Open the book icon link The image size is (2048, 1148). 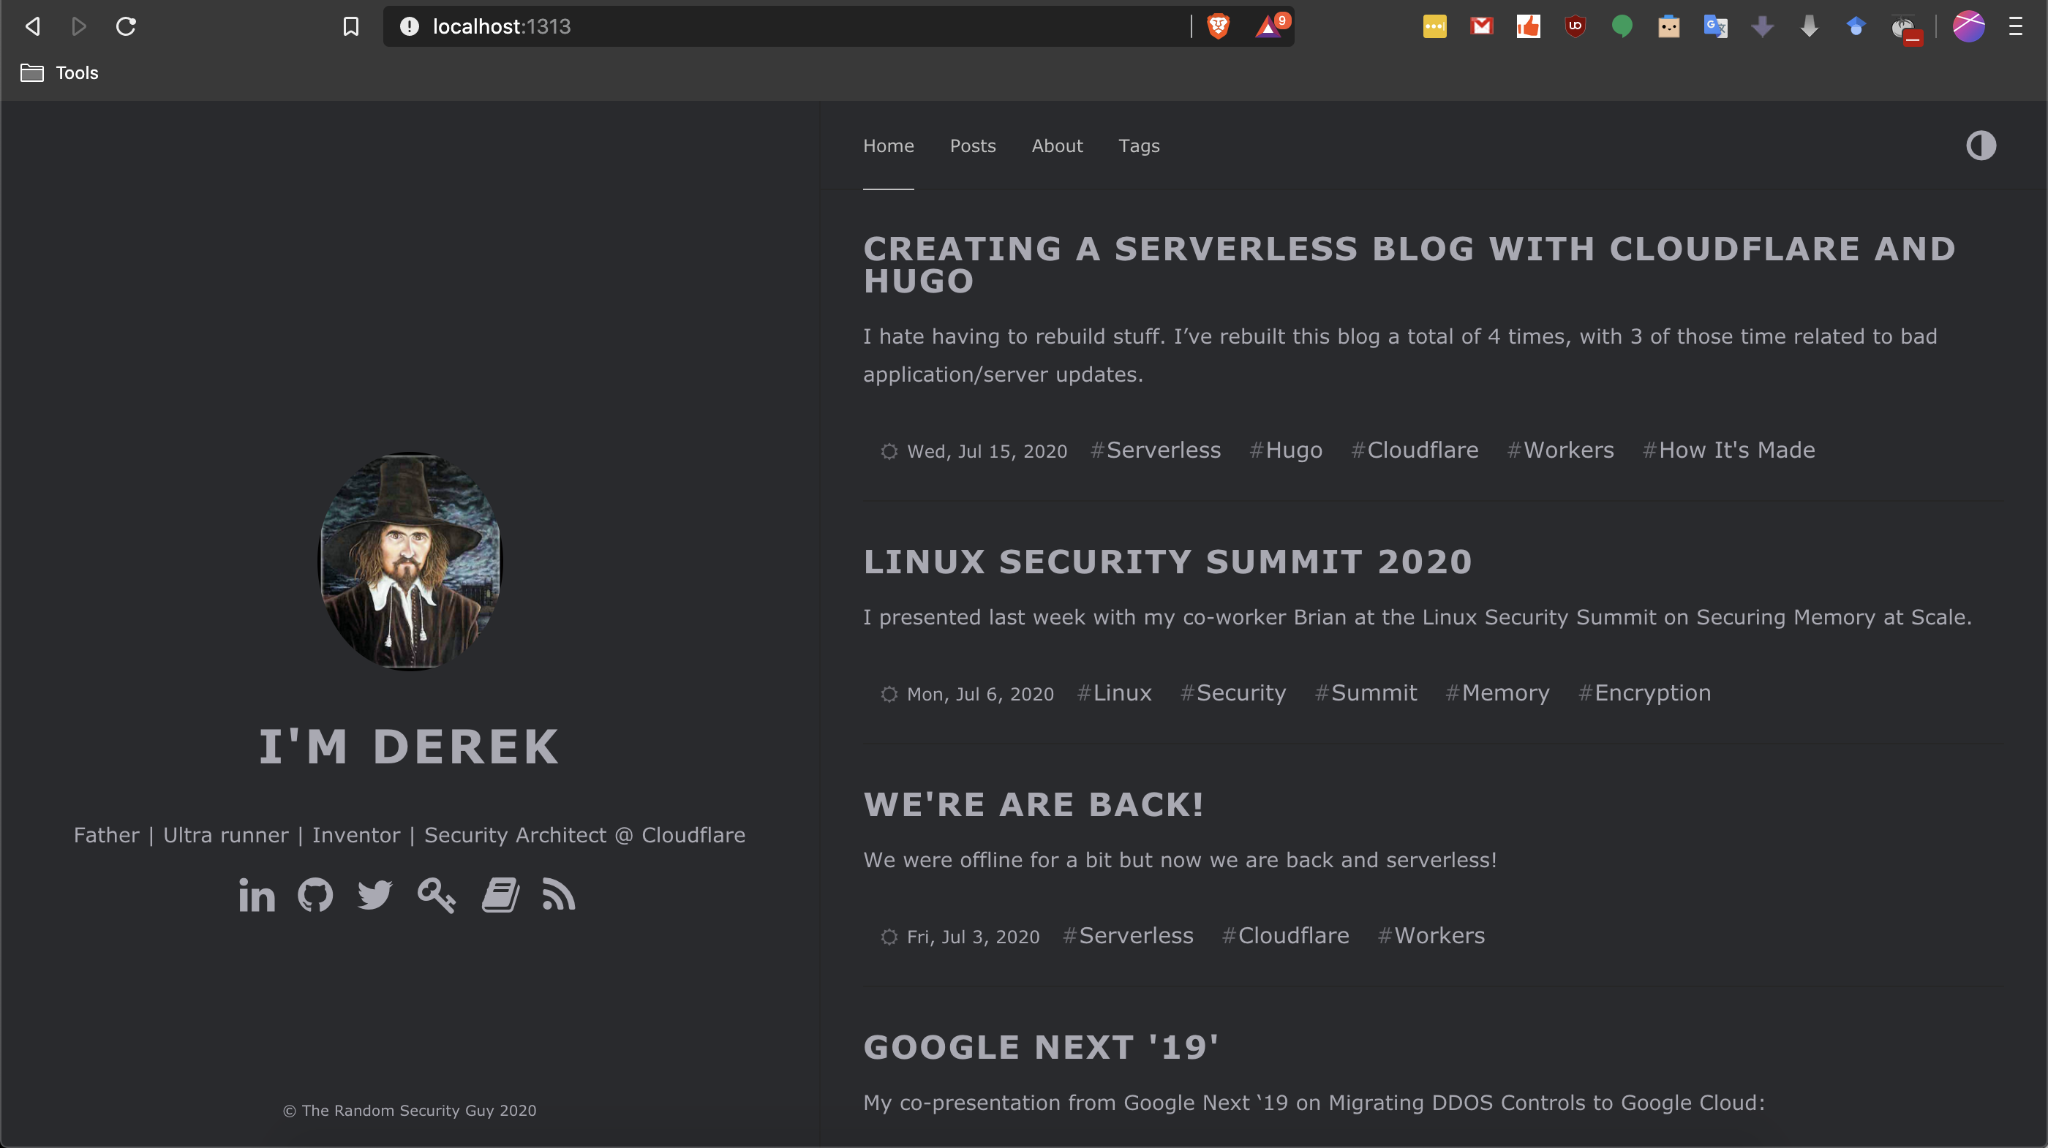pos(501,895)
